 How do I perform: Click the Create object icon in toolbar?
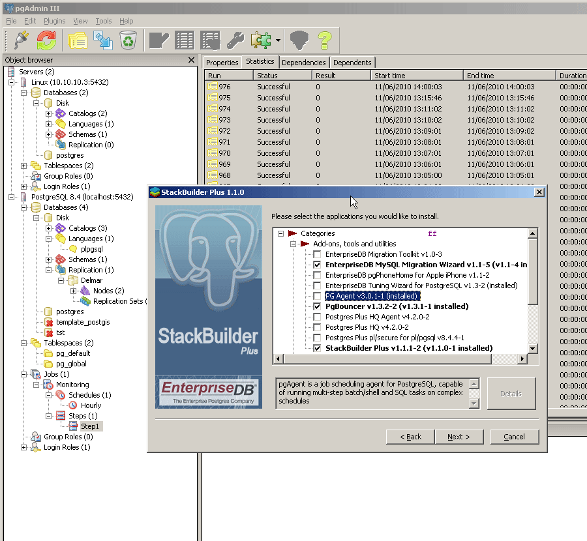(103, 40)
